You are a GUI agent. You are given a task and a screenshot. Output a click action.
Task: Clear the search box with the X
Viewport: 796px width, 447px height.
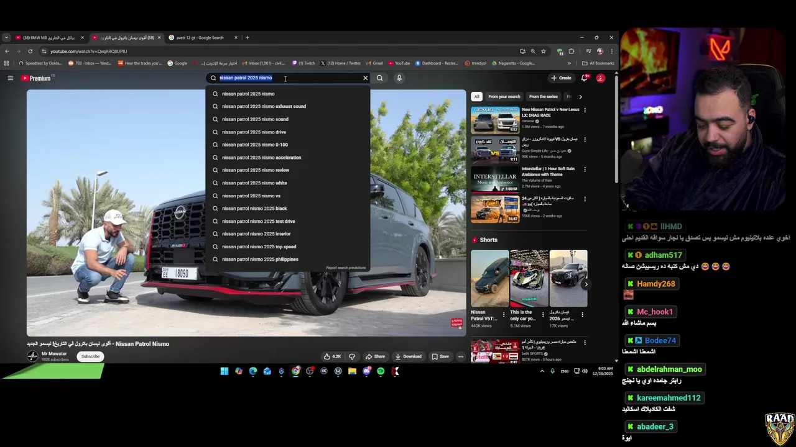pos(365,78)
